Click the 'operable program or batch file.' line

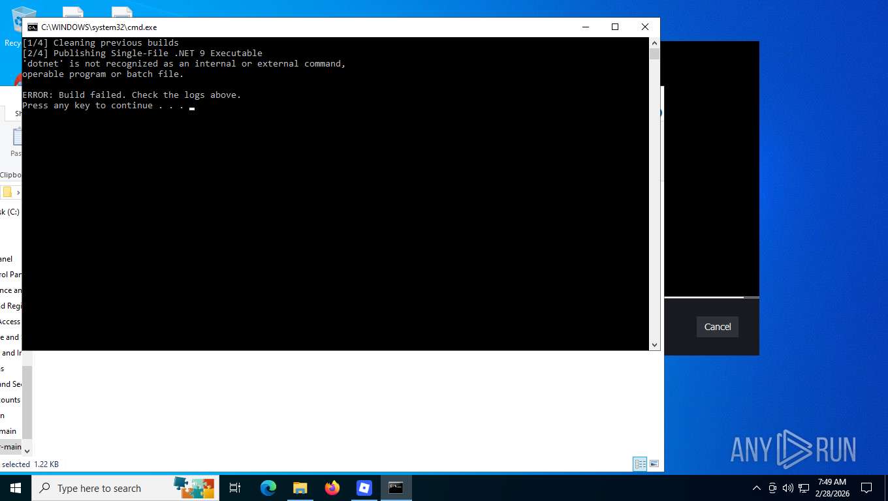(x=103, y=74)
